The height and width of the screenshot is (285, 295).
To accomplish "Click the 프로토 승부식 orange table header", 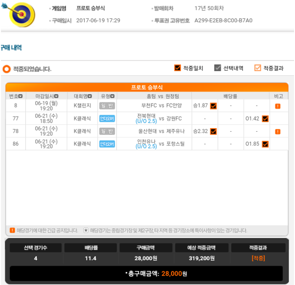I will point(147,88).
